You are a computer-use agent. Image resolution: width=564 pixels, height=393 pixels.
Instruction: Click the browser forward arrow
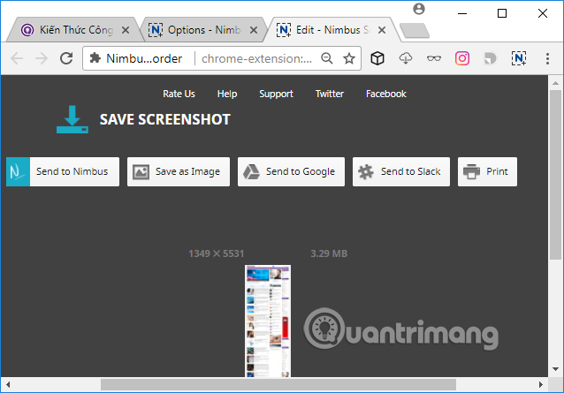click(42, 58)
